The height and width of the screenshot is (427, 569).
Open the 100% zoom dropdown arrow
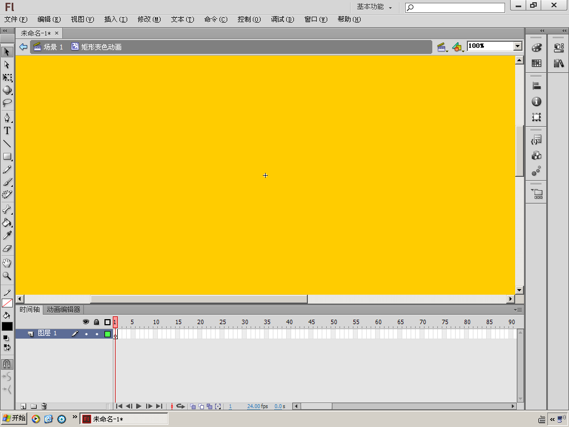[518, 46]
